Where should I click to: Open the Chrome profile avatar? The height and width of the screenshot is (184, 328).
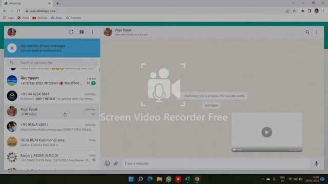[316, 11]
